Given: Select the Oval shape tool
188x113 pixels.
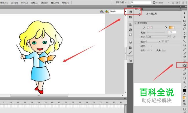Looking at the screenshot, I should pos(185,45).
